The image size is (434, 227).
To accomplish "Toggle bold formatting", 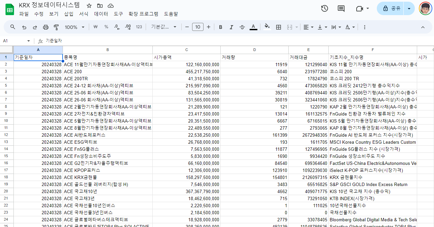I will (220, 27).
